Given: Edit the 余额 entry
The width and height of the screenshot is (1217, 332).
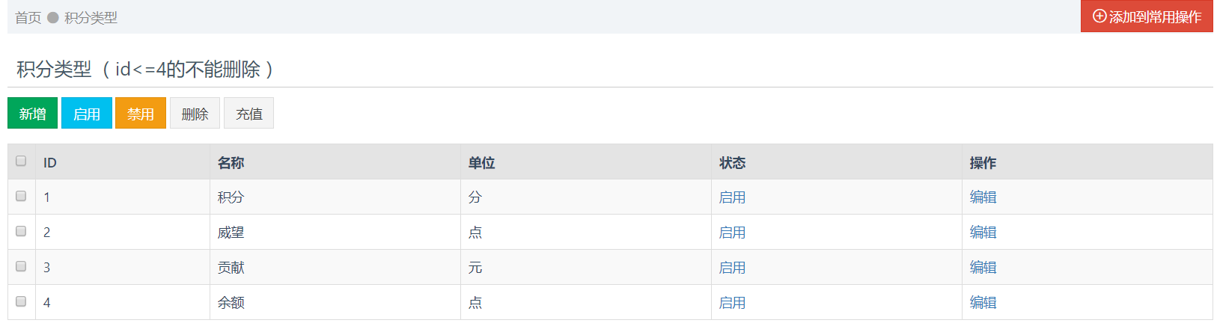Looking at the screenshot, I should tap(983, 302).
